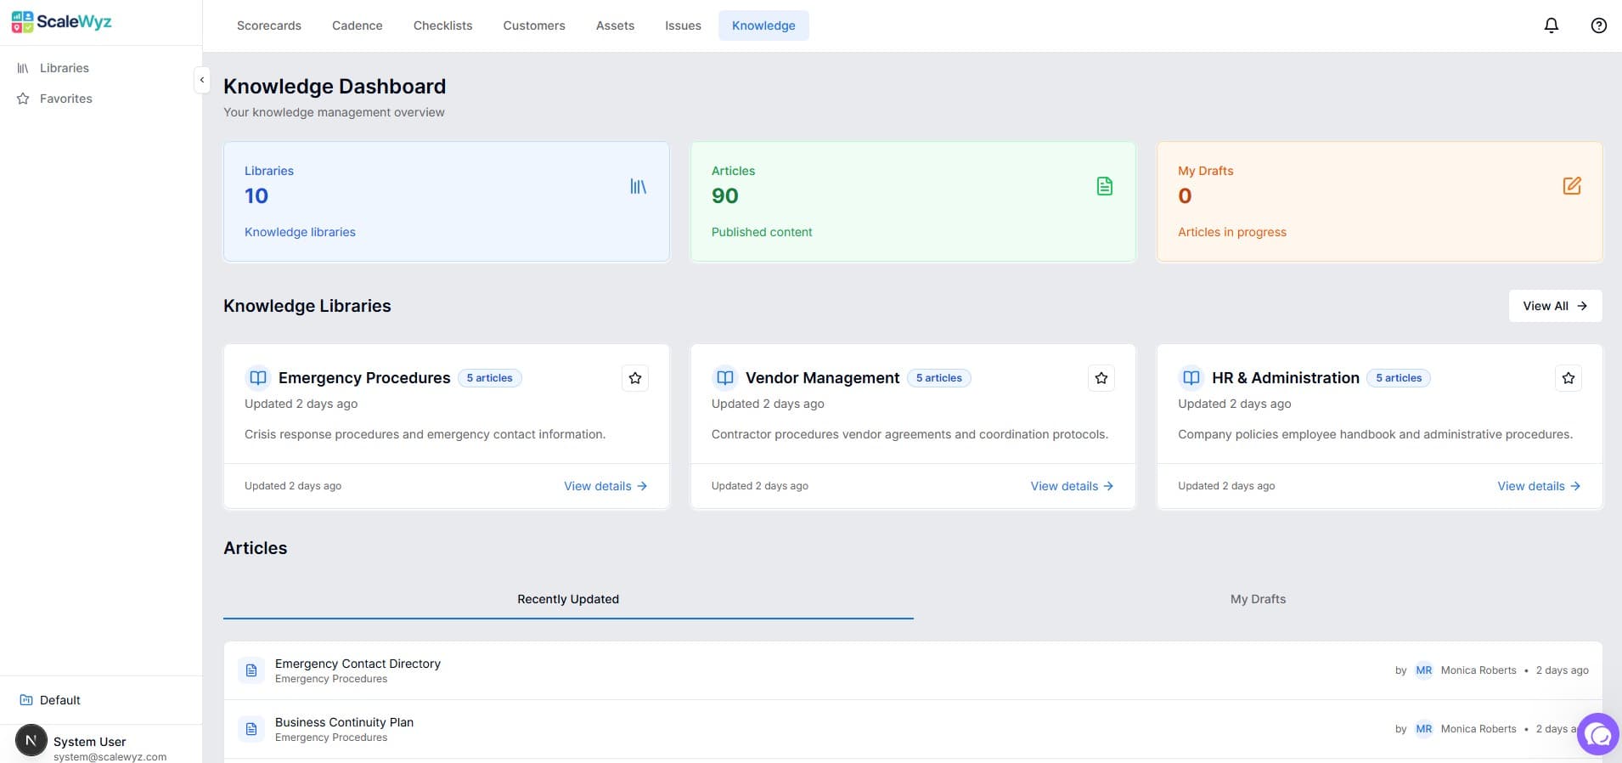Click the System User avatar

(x=31, y=740)
